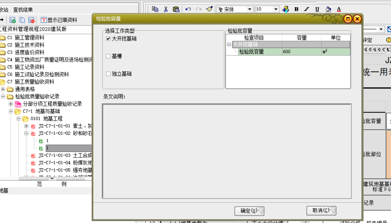The width and height of the screenshot is (391, 223).
Task: Open the 宋体 font name dropdown
Action: tap(249, 9)
